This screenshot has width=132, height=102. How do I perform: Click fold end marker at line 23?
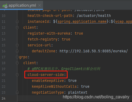(x=17, y=92)
